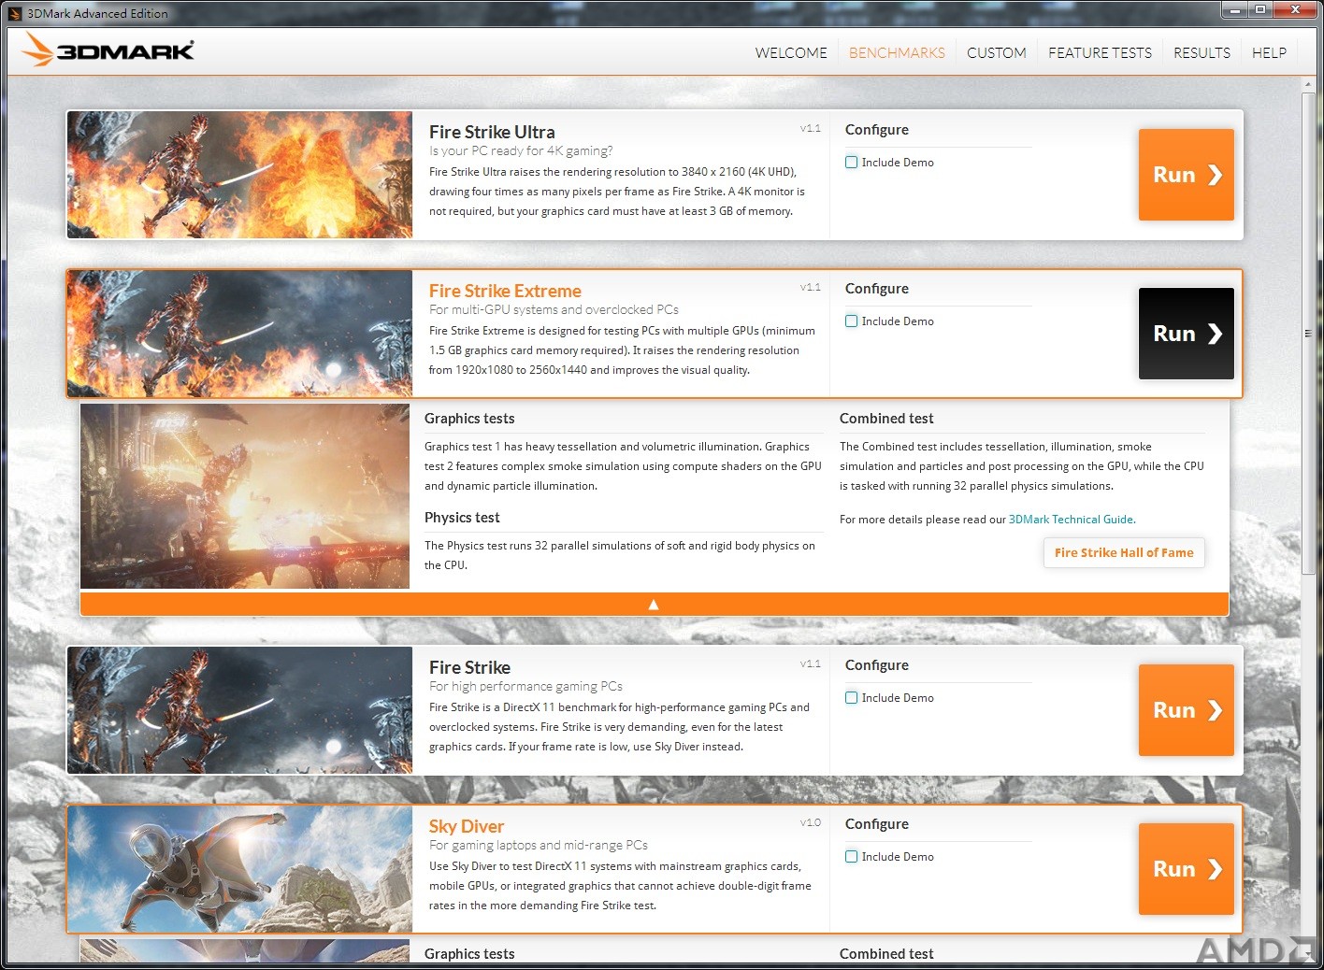
Task: Click the Fire Strike Extreme thumbnail image
Action: [239, 334]
